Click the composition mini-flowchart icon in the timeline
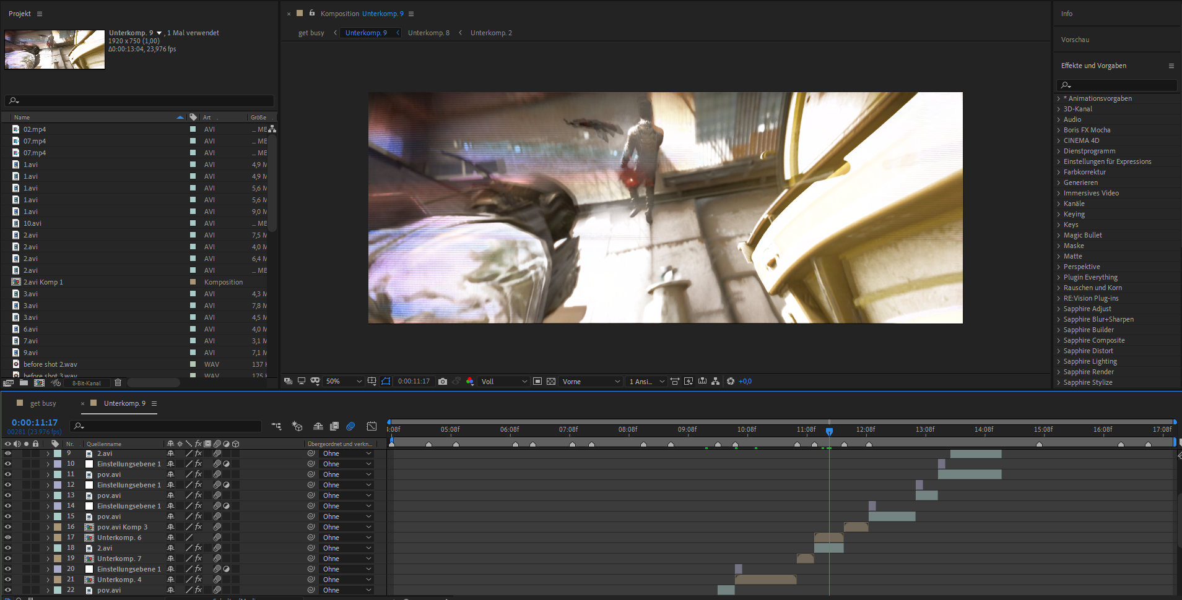 click(x=276, y=426)
